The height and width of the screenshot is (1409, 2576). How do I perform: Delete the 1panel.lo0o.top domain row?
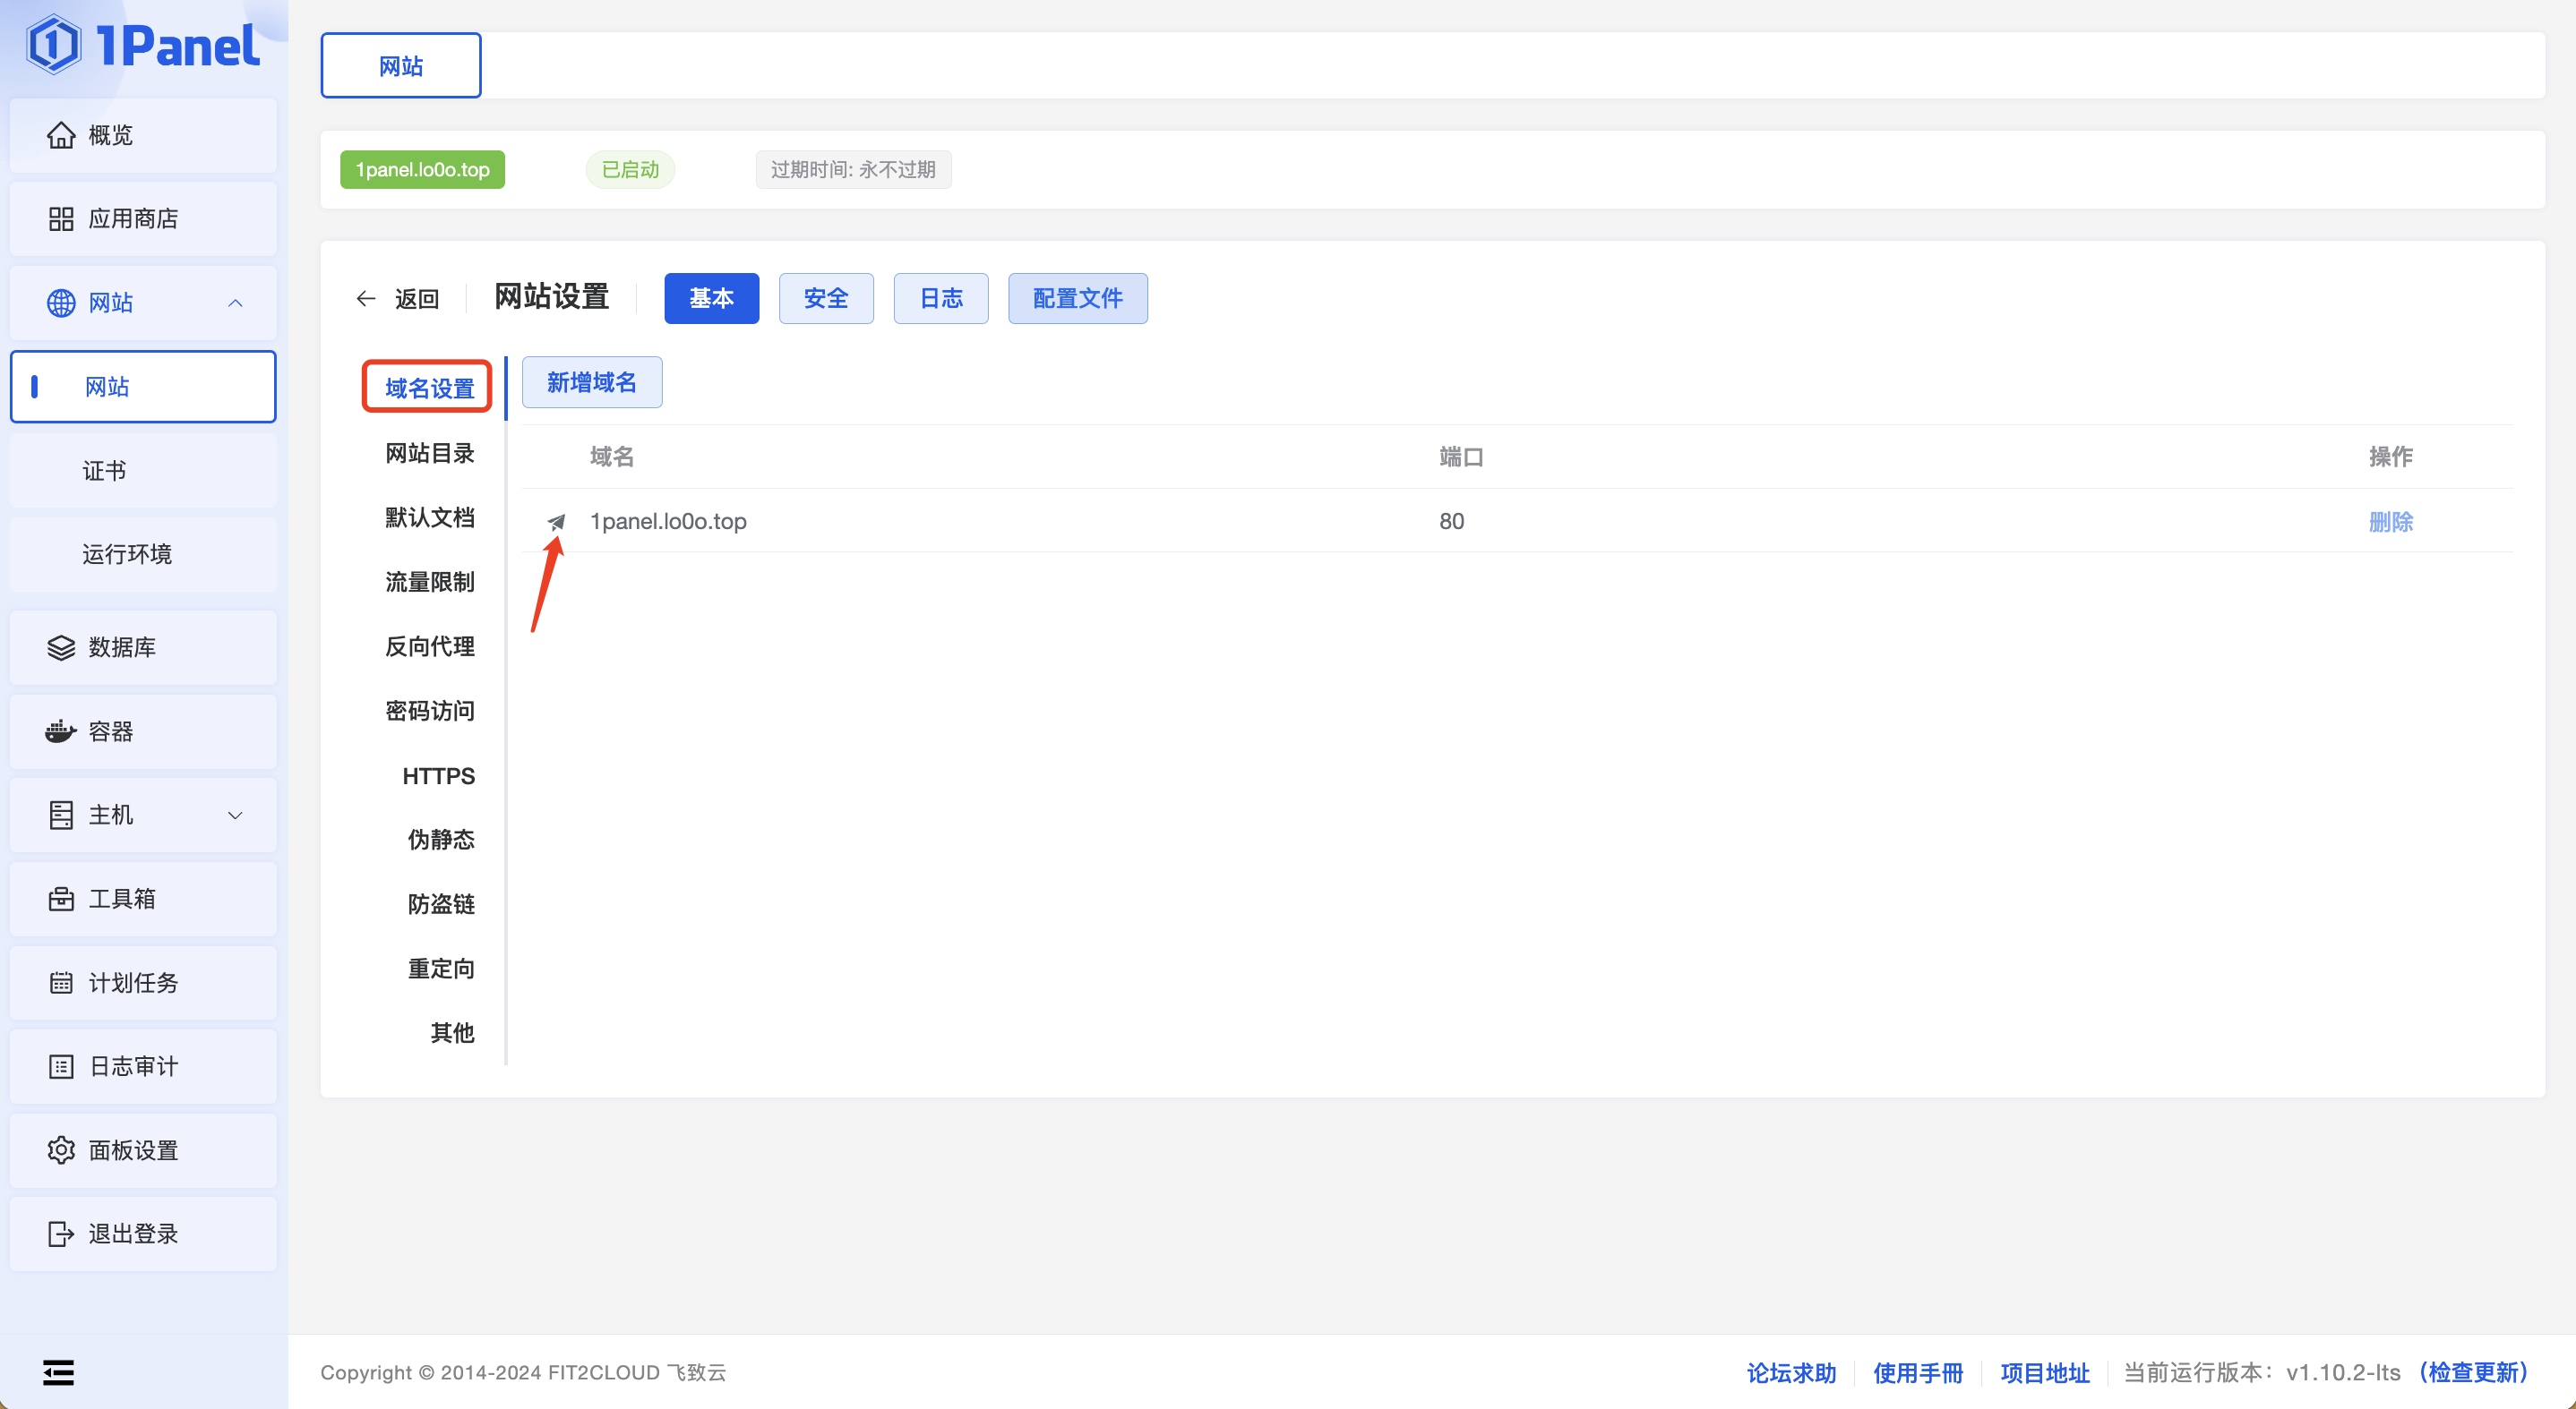coord(2391,522)
